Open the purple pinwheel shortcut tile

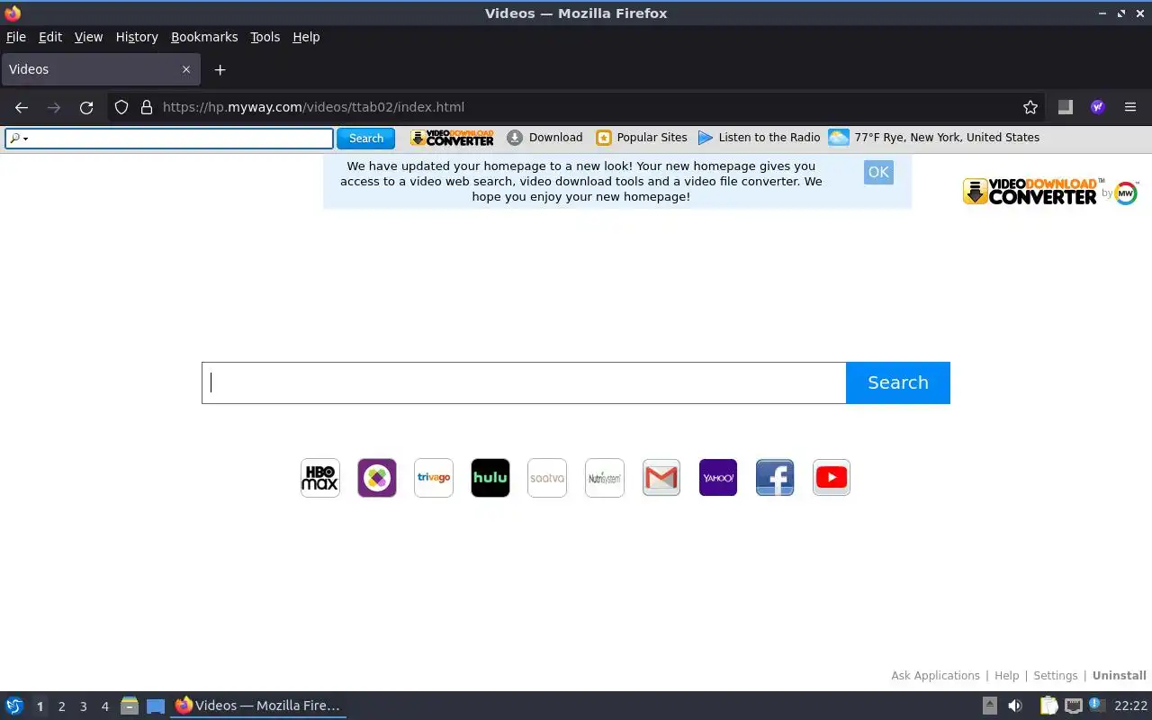click(x=377, y=478)
